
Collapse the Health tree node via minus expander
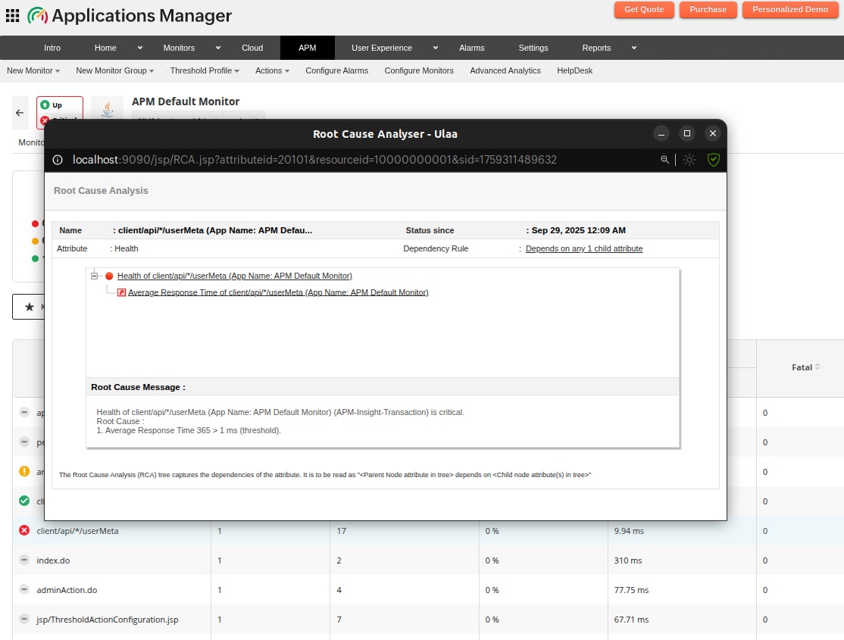point(93,274)
